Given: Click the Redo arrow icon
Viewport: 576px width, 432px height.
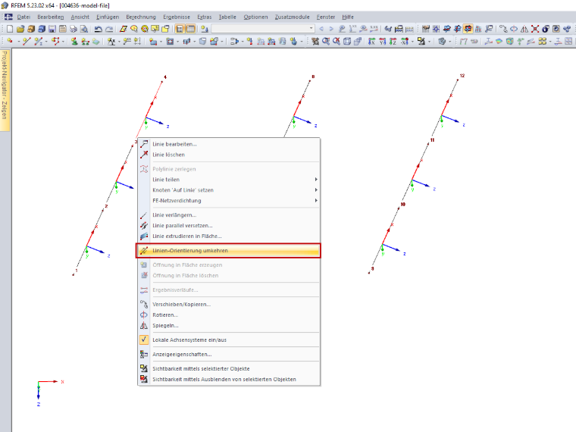Looking at the screenshot, I should (x=109, y=29).
